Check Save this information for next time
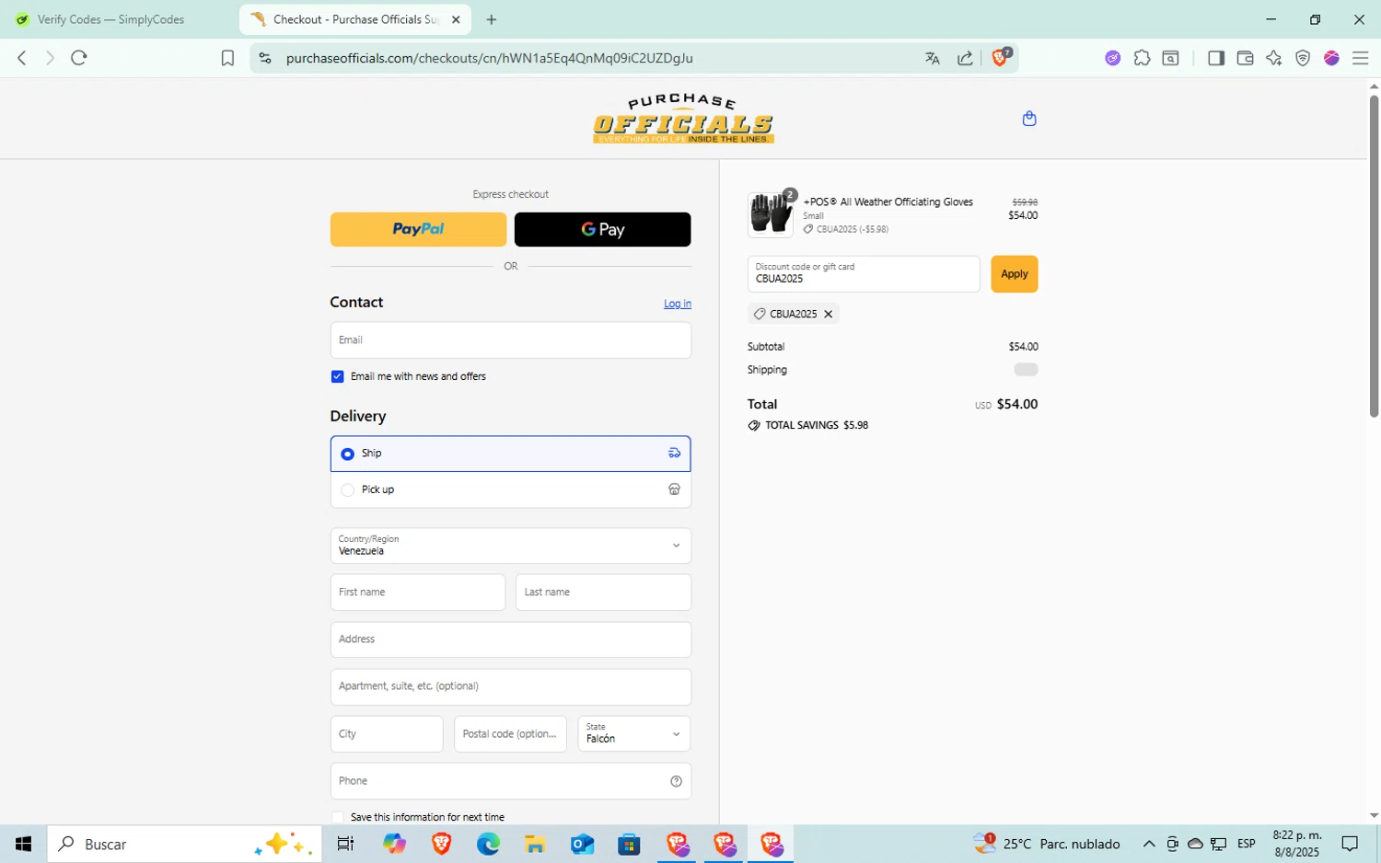This screenshot has height=863, width=1381. point(337,817)
